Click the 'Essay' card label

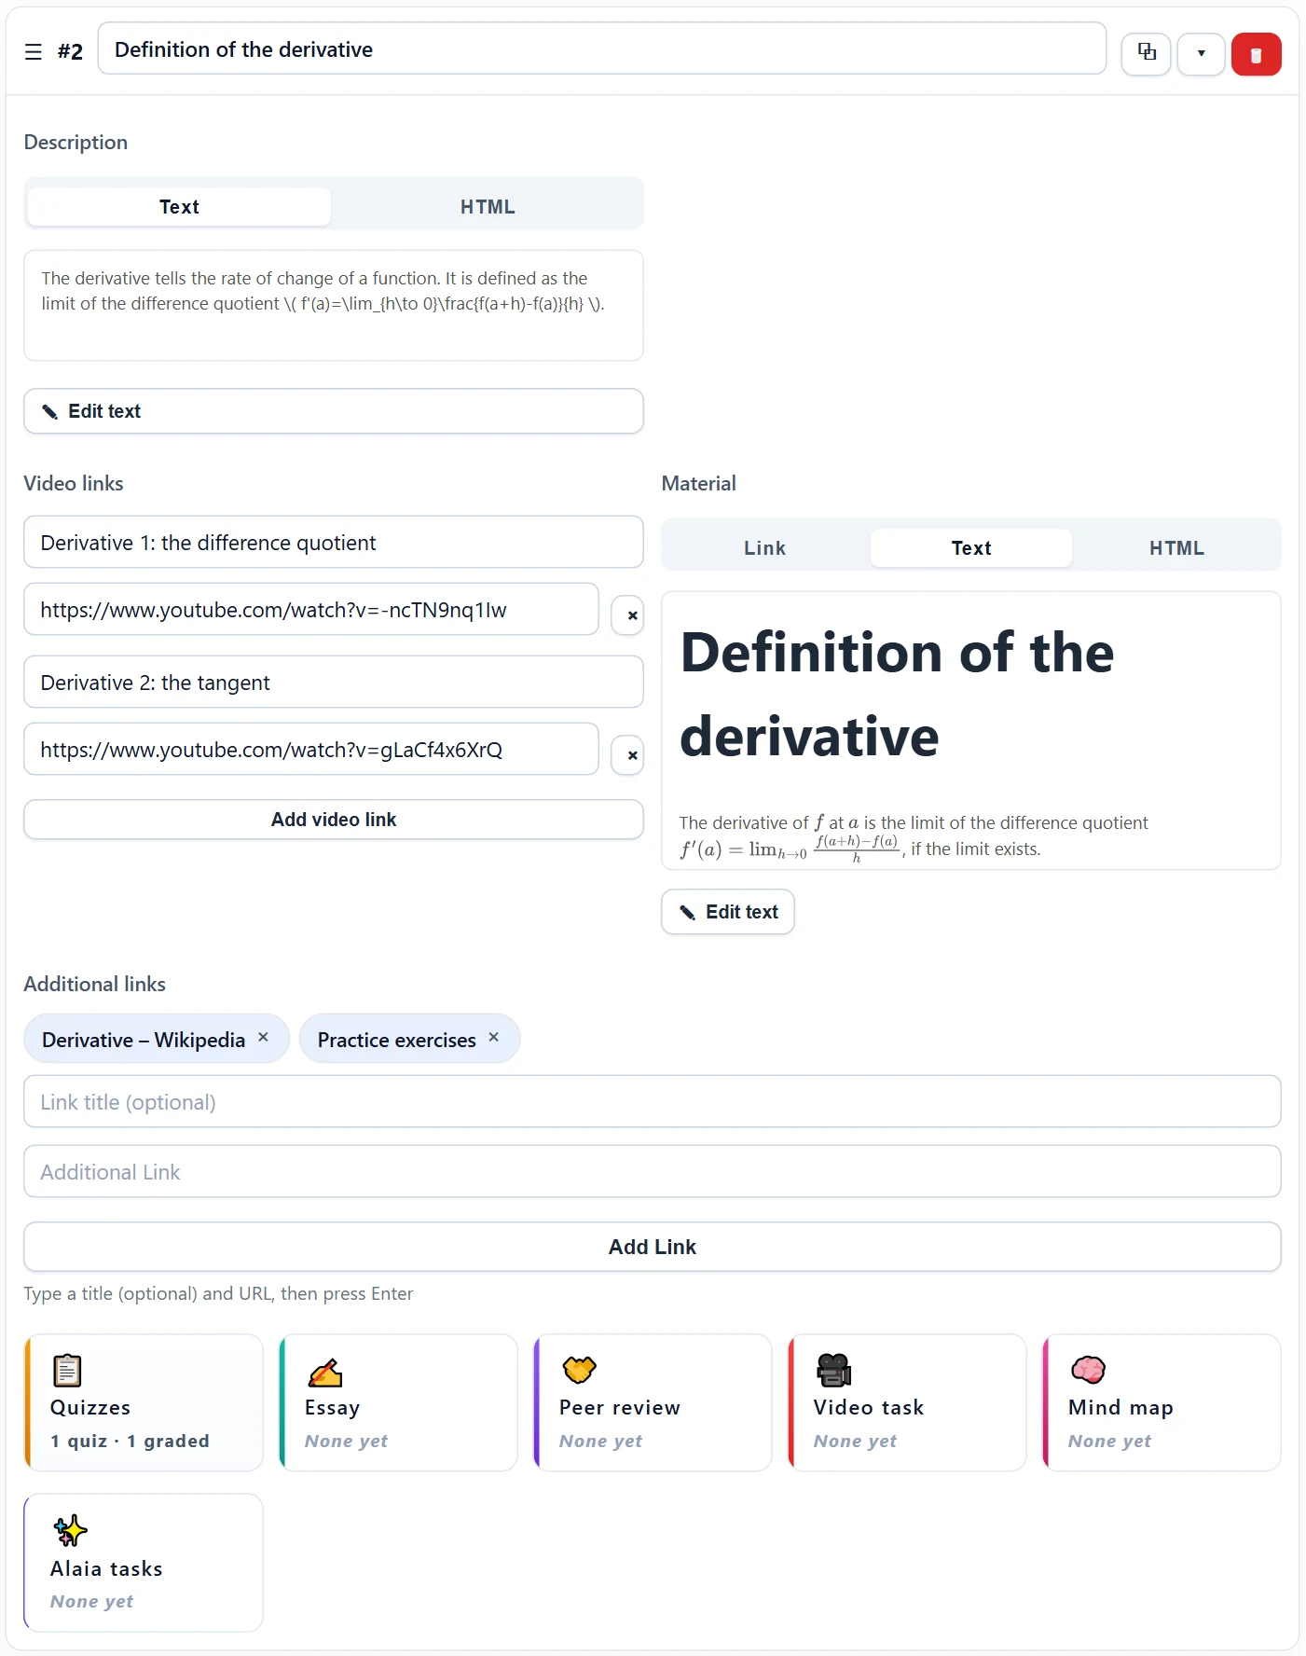(x=332, y=1407)
